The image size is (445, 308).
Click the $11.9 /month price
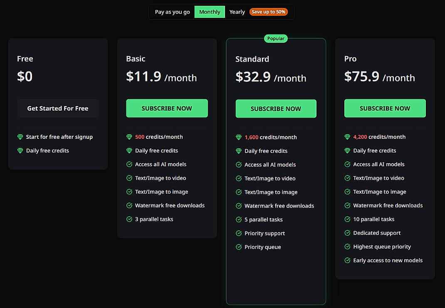(161, 76)
